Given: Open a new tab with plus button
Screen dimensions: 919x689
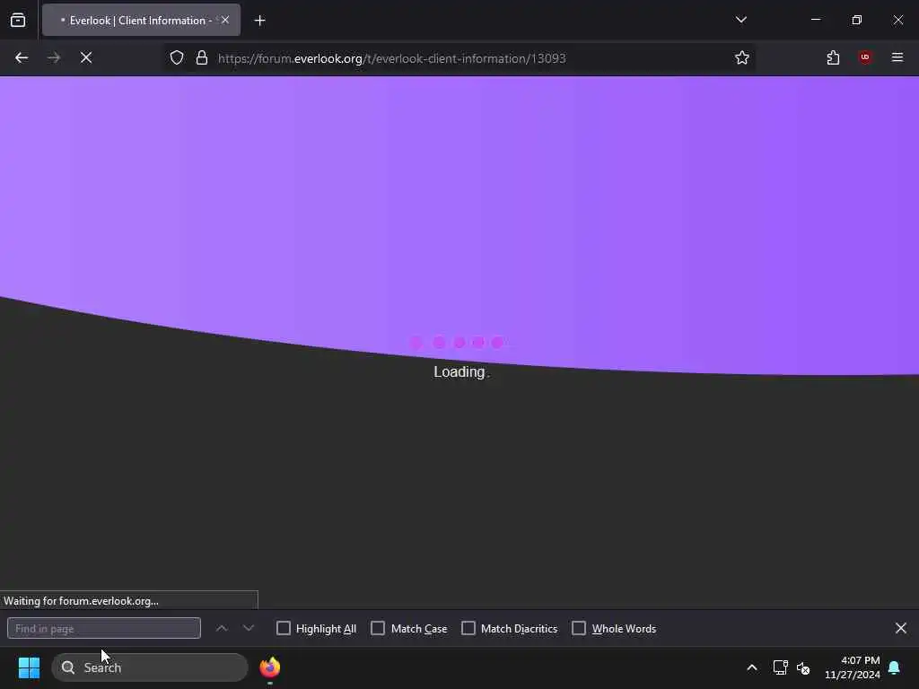Looking at the screenshot, I should pos(259,21).
